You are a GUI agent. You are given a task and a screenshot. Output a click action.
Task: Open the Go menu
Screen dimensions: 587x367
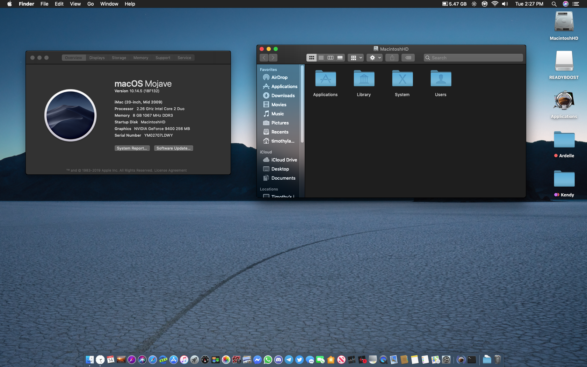90,4
